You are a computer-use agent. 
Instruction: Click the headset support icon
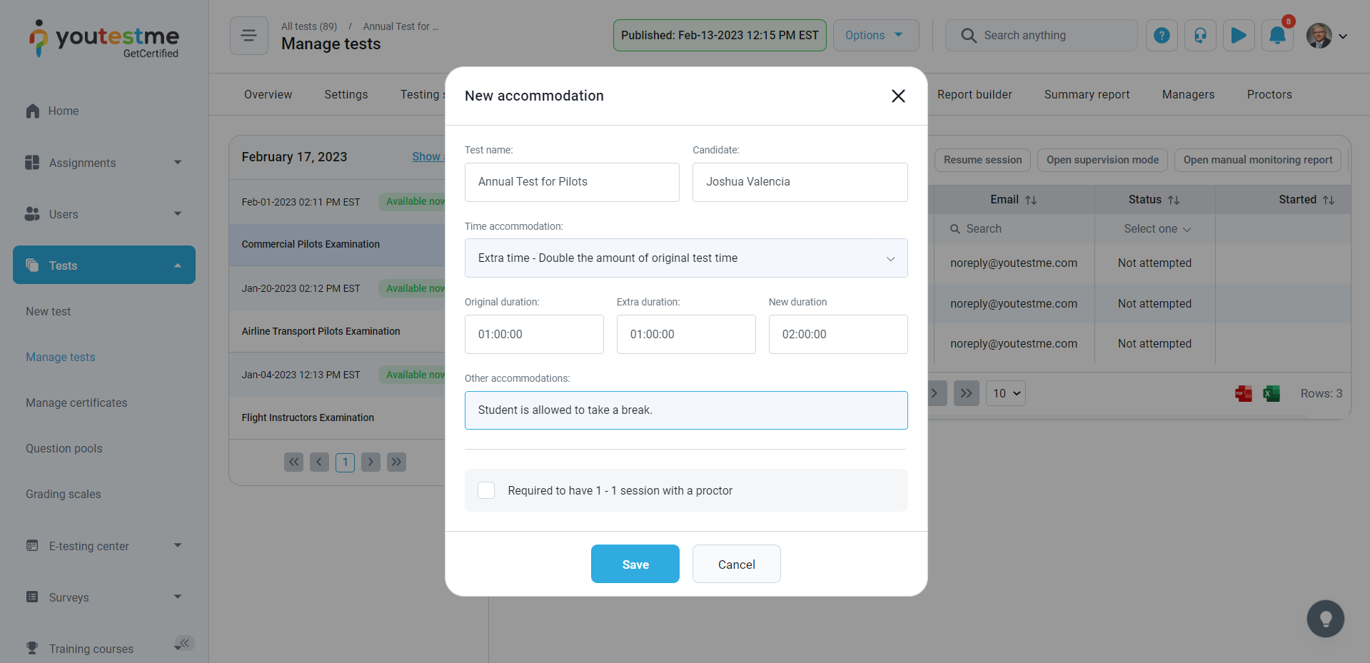[x=1200, y=36]
